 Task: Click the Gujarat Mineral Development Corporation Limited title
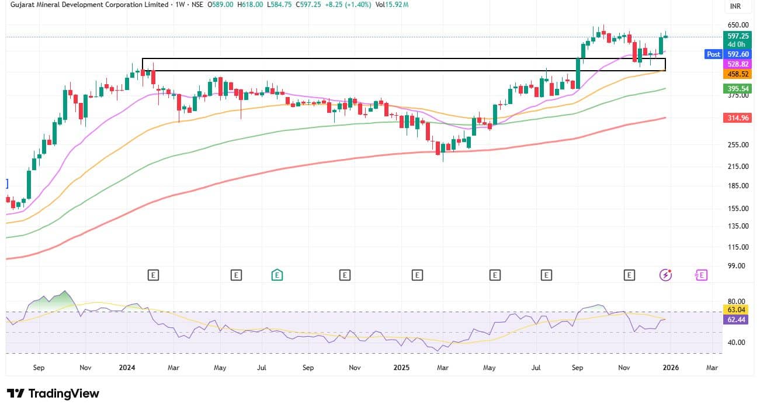tap(90, 5)
